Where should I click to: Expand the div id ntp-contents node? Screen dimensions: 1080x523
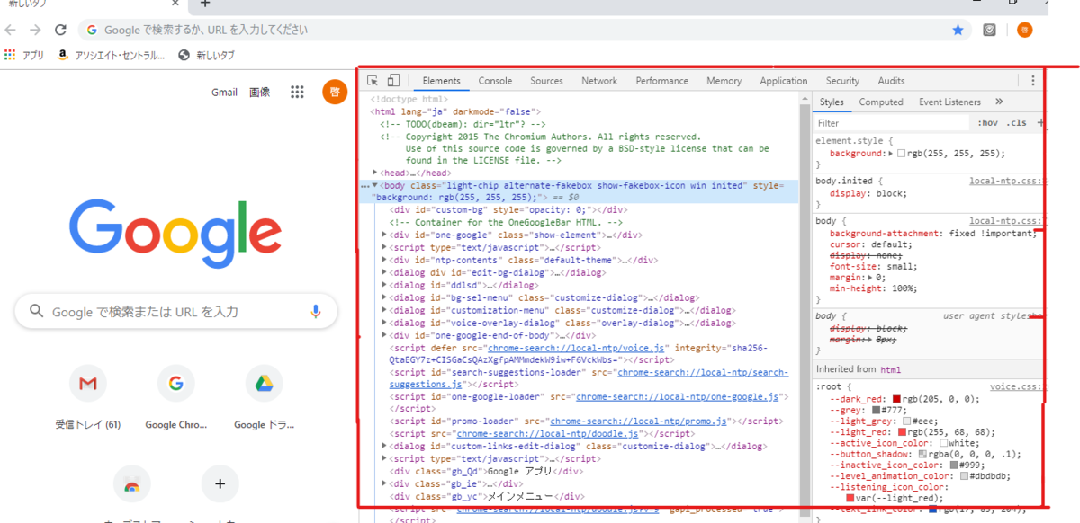[x=385, y=261]
